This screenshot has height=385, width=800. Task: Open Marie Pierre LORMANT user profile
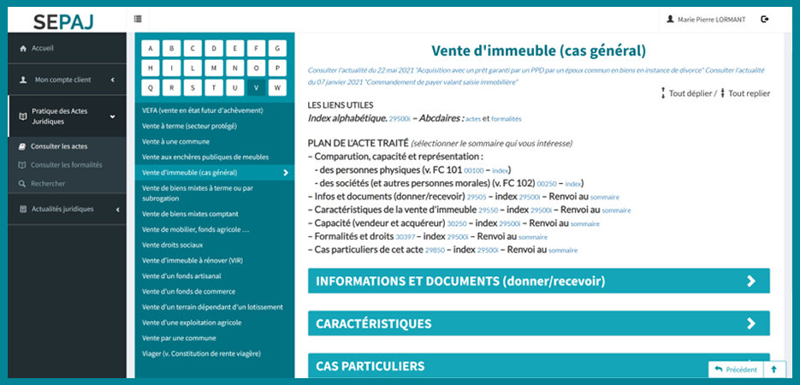[706, 20]
